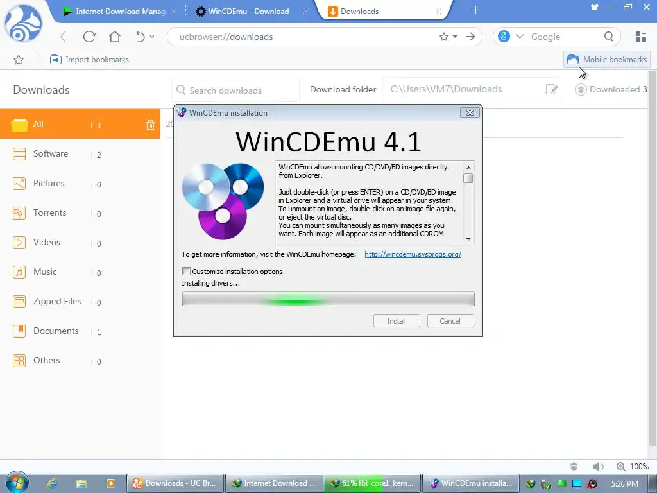Screen dimensions: 657x493
Task: Click the vertical page scrollbar
Action: tap(653, 258)
